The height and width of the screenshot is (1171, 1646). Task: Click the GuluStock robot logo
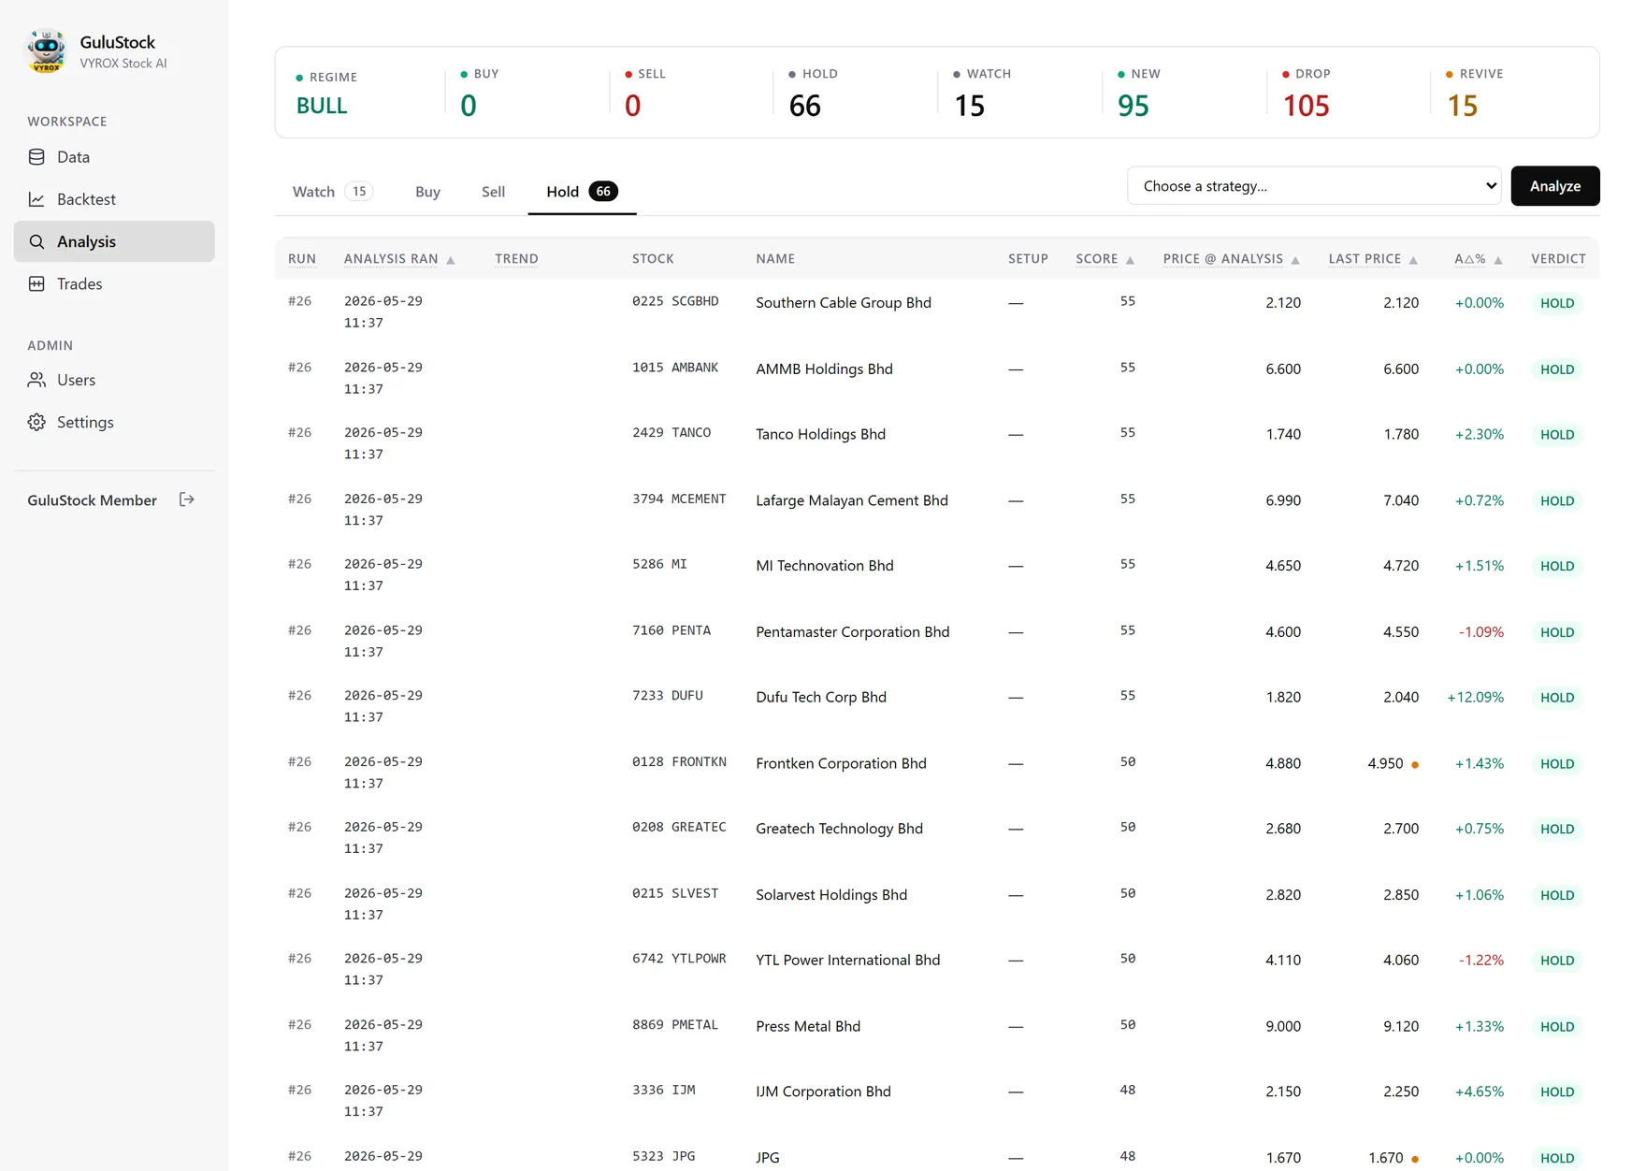pos(47,51)
